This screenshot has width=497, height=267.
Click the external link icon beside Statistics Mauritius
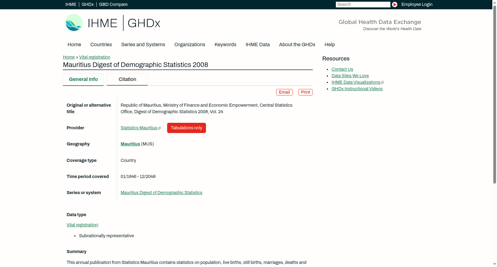(x=159, y=128)
